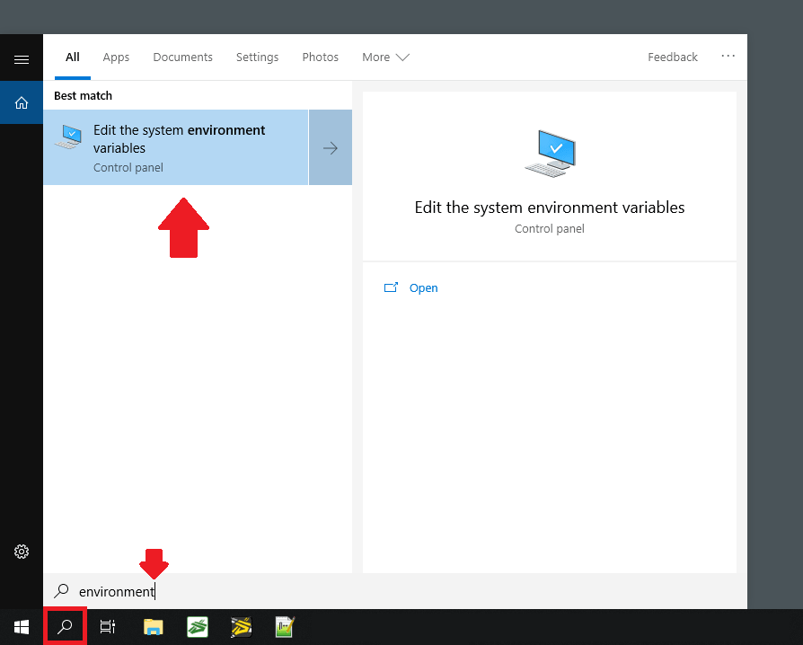Click the Home icon in sidebar
Viewport: 803px width, 645px height.
22,102
